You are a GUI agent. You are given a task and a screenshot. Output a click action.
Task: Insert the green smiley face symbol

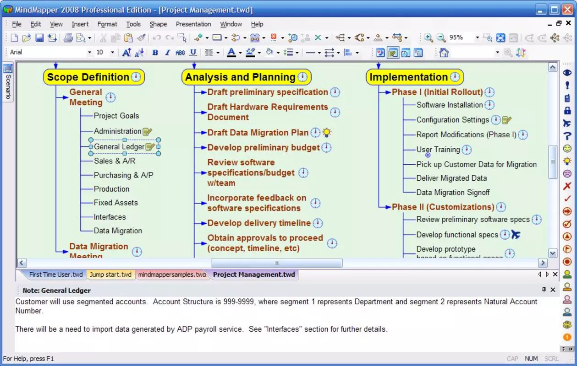point(567,149)
